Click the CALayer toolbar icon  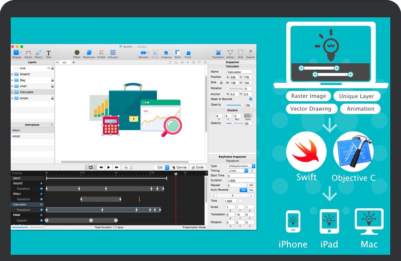click(113, 53)
